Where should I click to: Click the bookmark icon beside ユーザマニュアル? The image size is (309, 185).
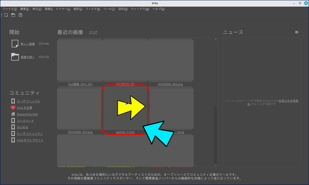point(13,101)
